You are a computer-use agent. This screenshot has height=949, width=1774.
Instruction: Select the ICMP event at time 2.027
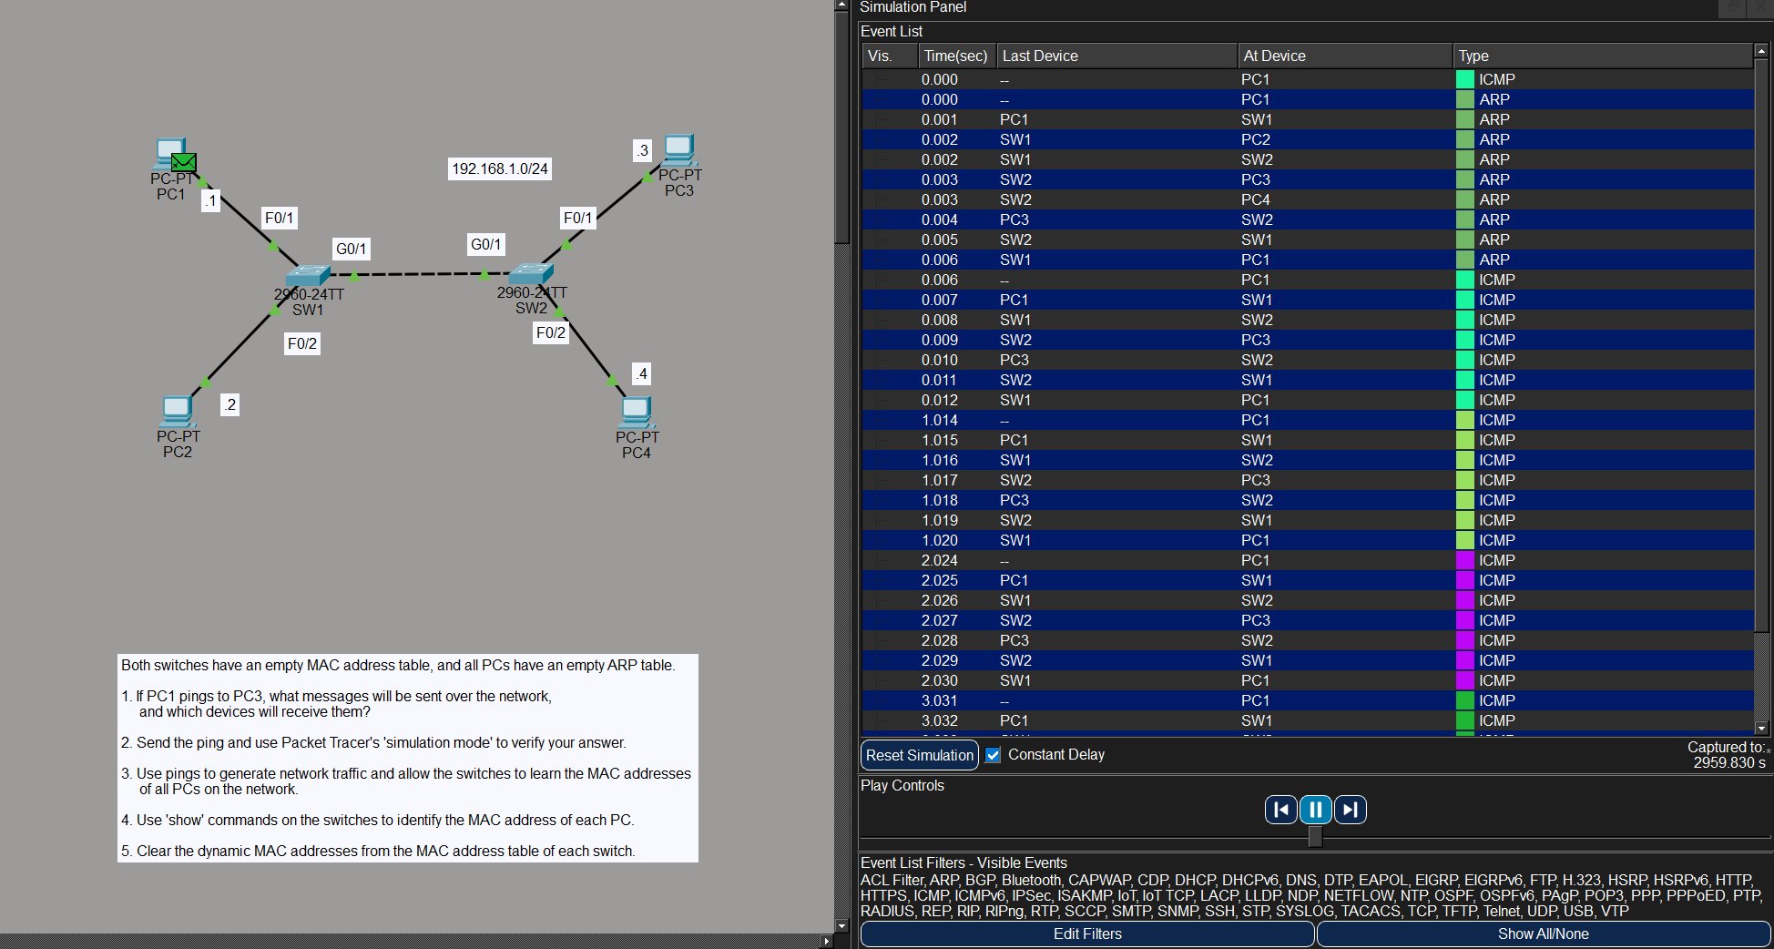tap(1308, 620)
